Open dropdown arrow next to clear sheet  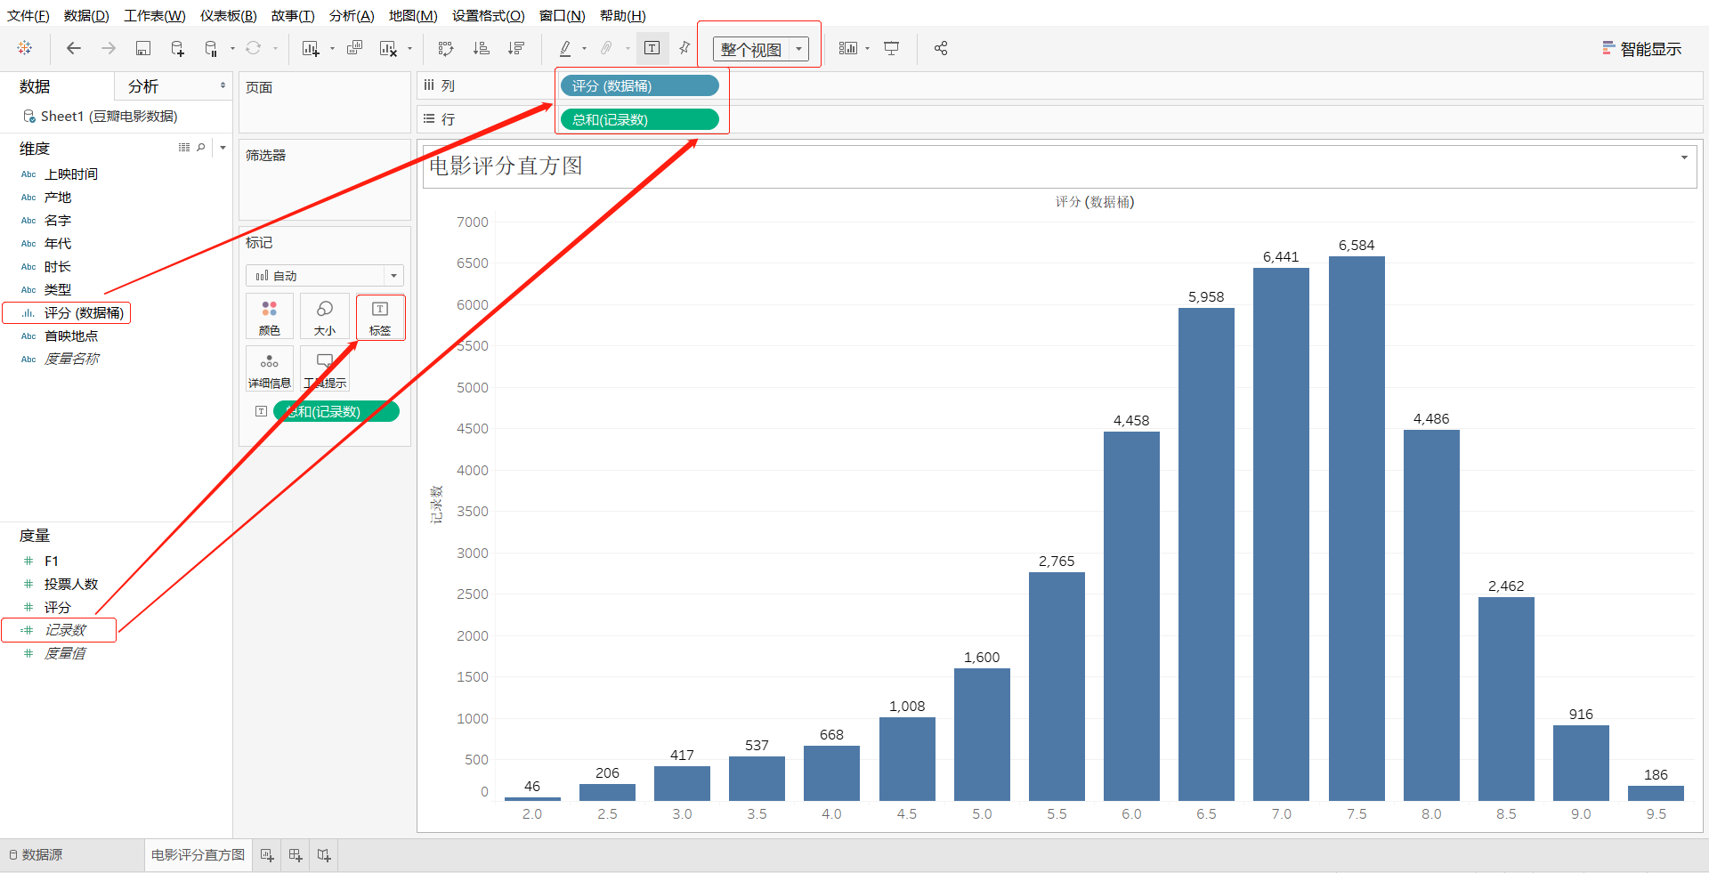tap(409, 49)
